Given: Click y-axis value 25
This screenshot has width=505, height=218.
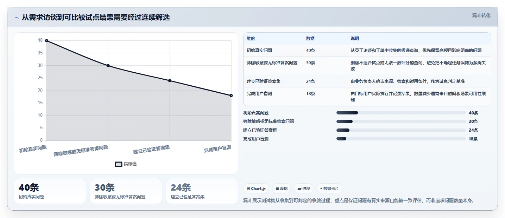Looking at the screenshot, I should (40, 78).
